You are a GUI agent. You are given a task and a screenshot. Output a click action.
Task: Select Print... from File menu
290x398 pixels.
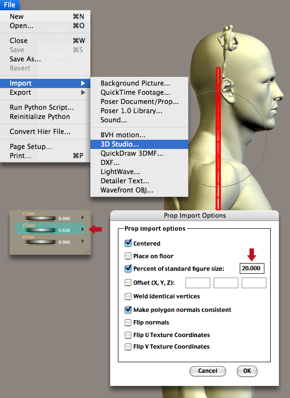[x=45, y=156]
